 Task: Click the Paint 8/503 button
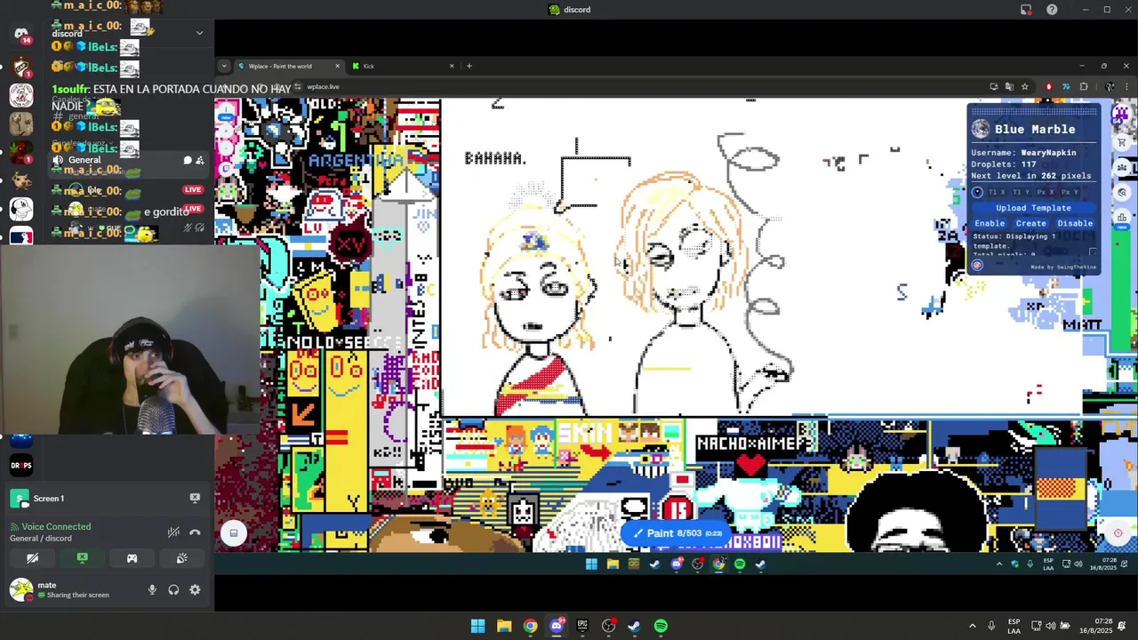pyautogui.click(x=676, y=533)
